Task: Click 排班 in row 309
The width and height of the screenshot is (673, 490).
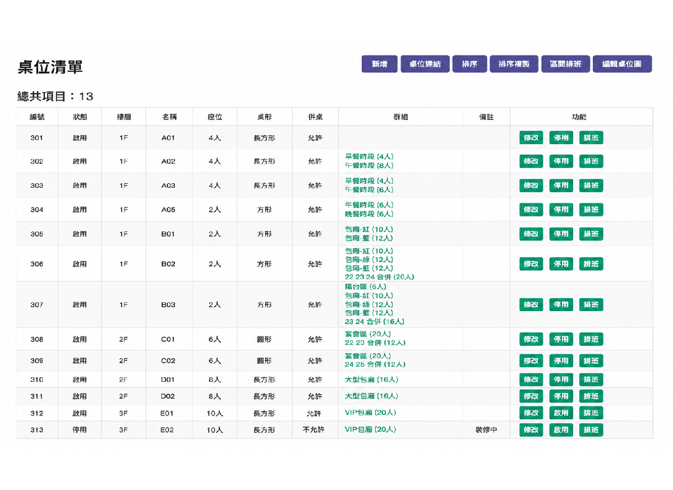Action: pos(591,360)
